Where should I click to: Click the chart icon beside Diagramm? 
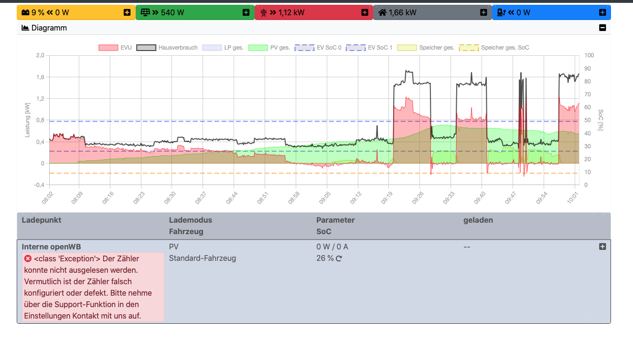point(25,28)
